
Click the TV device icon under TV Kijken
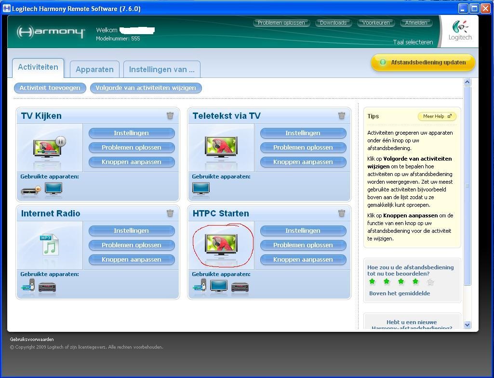point(53,189)
